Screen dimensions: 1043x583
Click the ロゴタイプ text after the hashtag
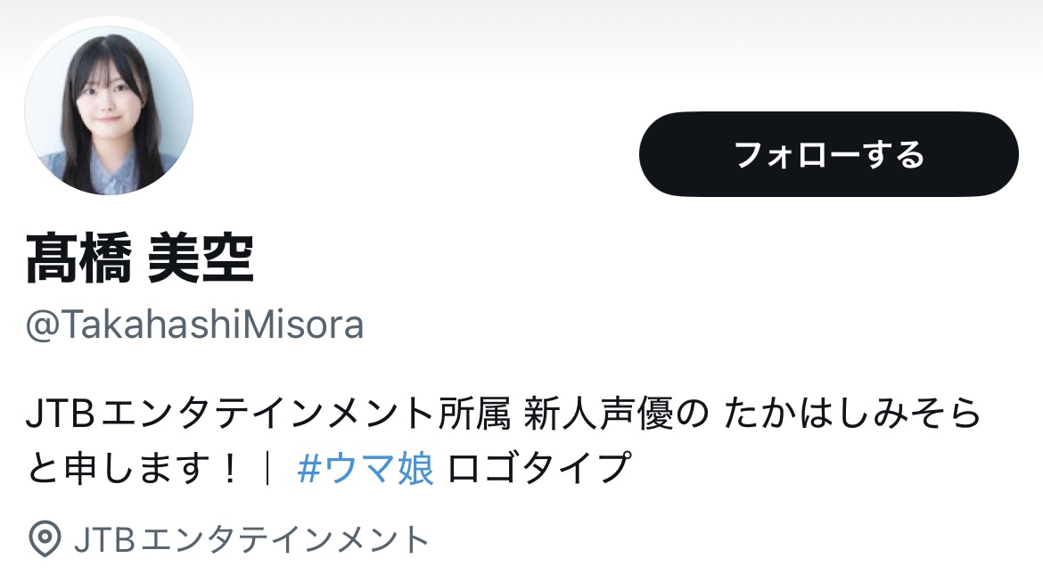pyautogui.click(x=538, y=468)
